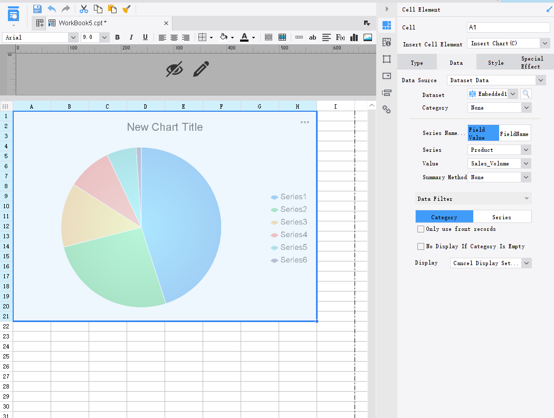This screenshot has width=554, height=418.
Task: Switch to the Style tab
Action: 495,62
